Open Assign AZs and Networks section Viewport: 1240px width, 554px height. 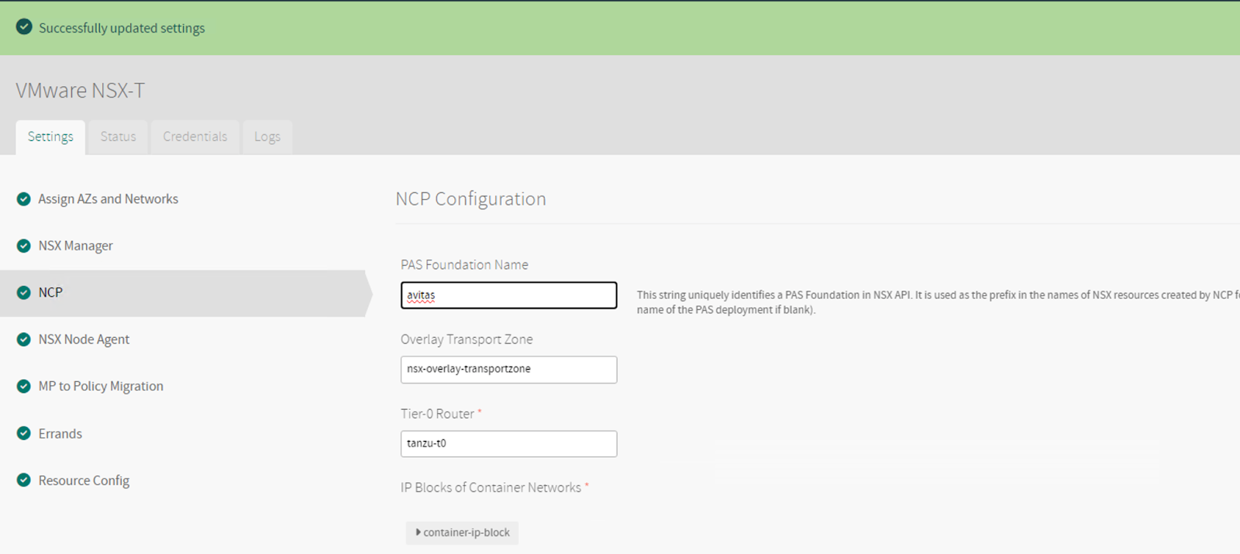point(108,199)
